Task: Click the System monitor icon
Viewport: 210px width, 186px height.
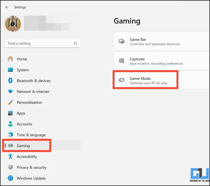Action: tap(10, 70)
